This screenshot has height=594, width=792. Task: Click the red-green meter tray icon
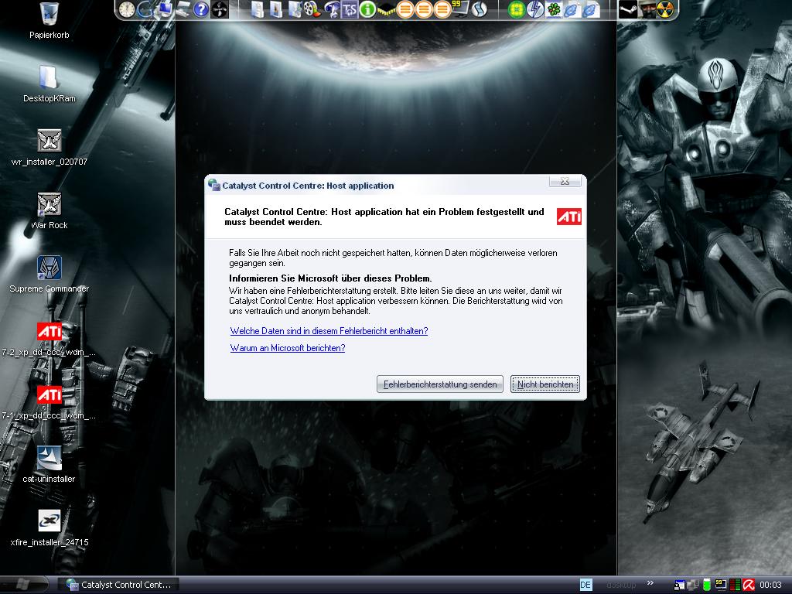(735, 585)
